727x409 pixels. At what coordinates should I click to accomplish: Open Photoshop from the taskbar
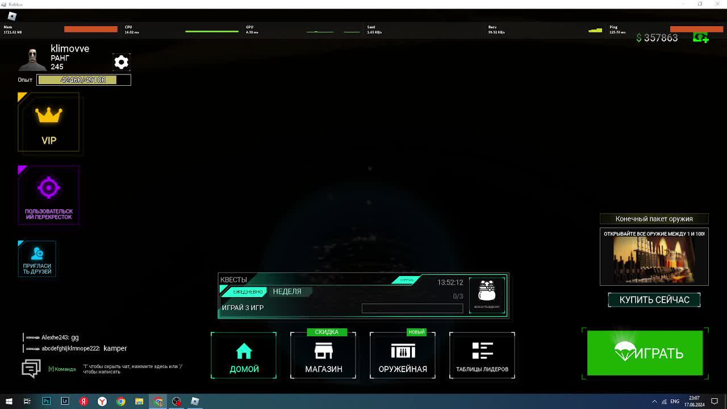click(x=47, y=401)
